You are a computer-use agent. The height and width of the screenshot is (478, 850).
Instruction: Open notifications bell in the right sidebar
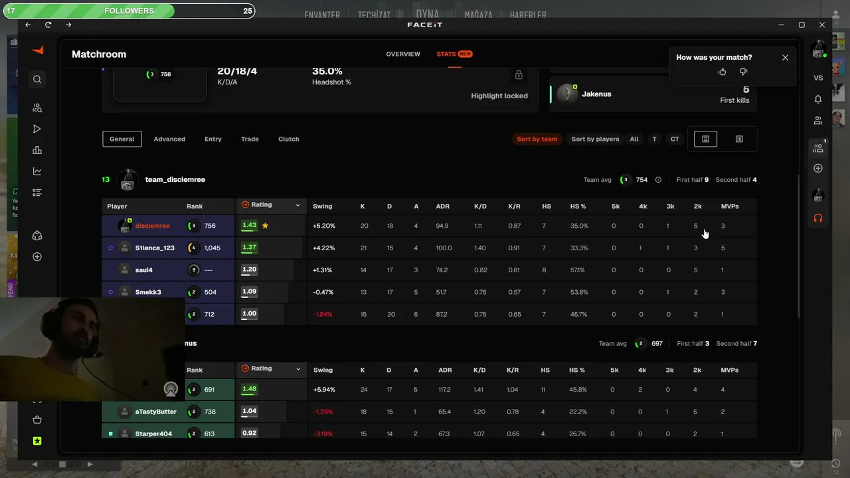point(818,99)
